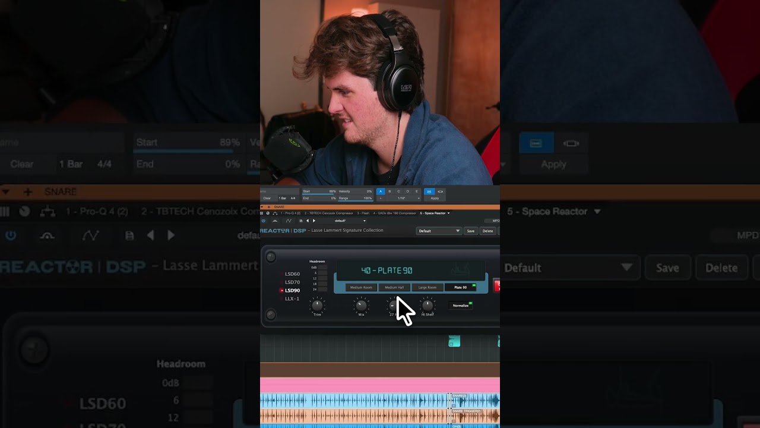Click the round dial icon beside inserts list
The height and width of the screenshot is (428, 760).
pyautogui.click(x=268, y=213)
